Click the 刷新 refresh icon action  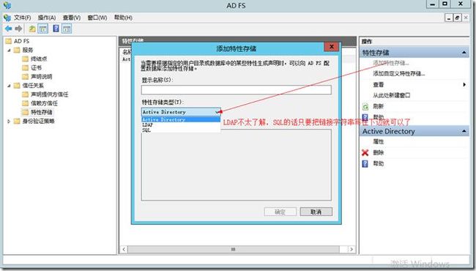coord(365,106)
